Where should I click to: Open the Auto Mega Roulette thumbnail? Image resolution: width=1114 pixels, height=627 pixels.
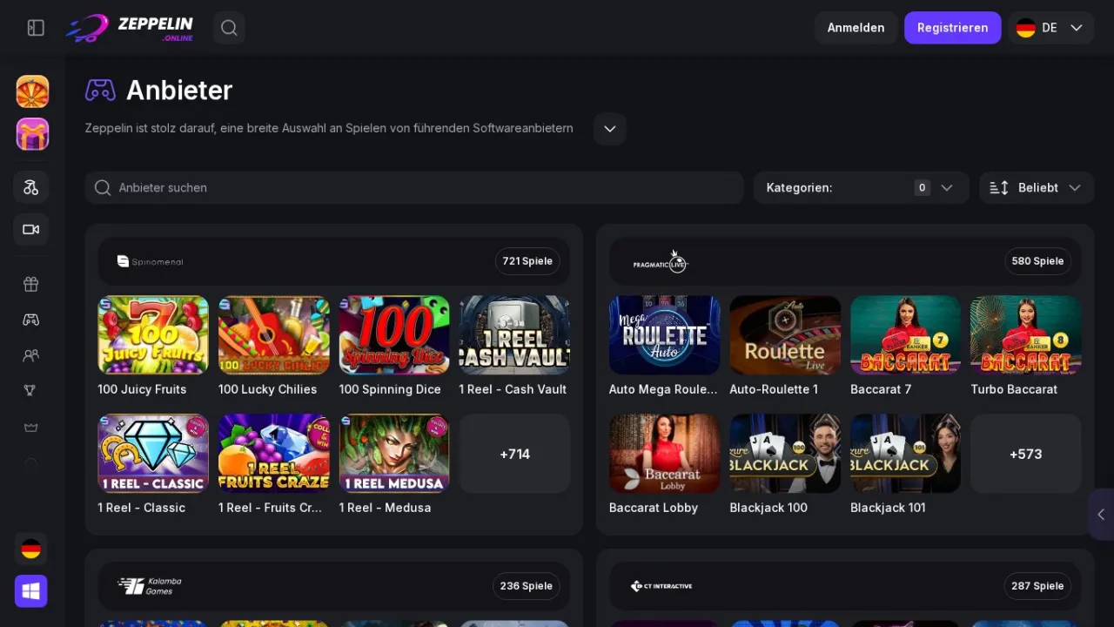point(664,335)
